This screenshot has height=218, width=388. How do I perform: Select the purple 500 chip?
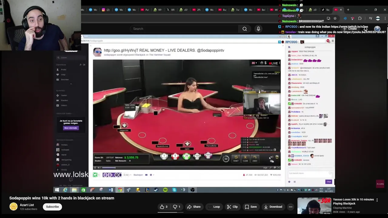[208, 155]
